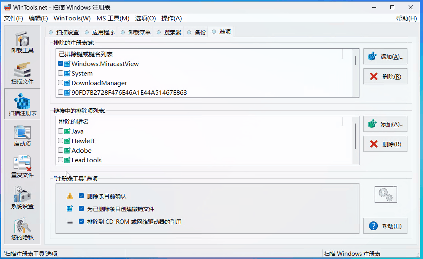Viewport: 423px width, 259px height.
Task: Check the System exclusion checkbox
Action: (x=60, y=73)
